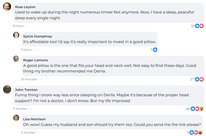Screen dimensions: 206x136
Task: Click the like icon on Roger Lemons' reply
Action: coord(197,79)
